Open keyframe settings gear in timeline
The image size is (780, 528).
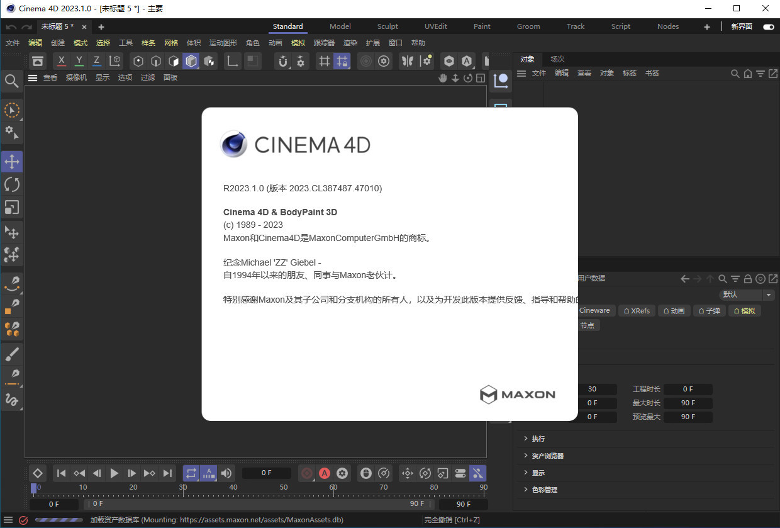[x=342, y=473]
